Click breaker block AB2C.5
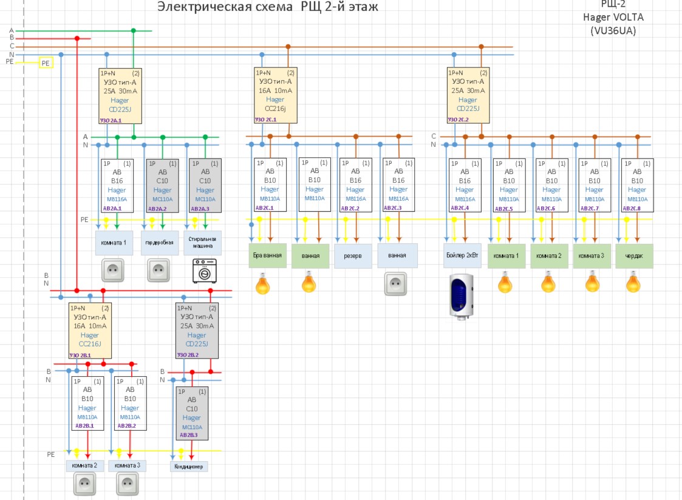The image size is (682, 500). pos(510,185)
